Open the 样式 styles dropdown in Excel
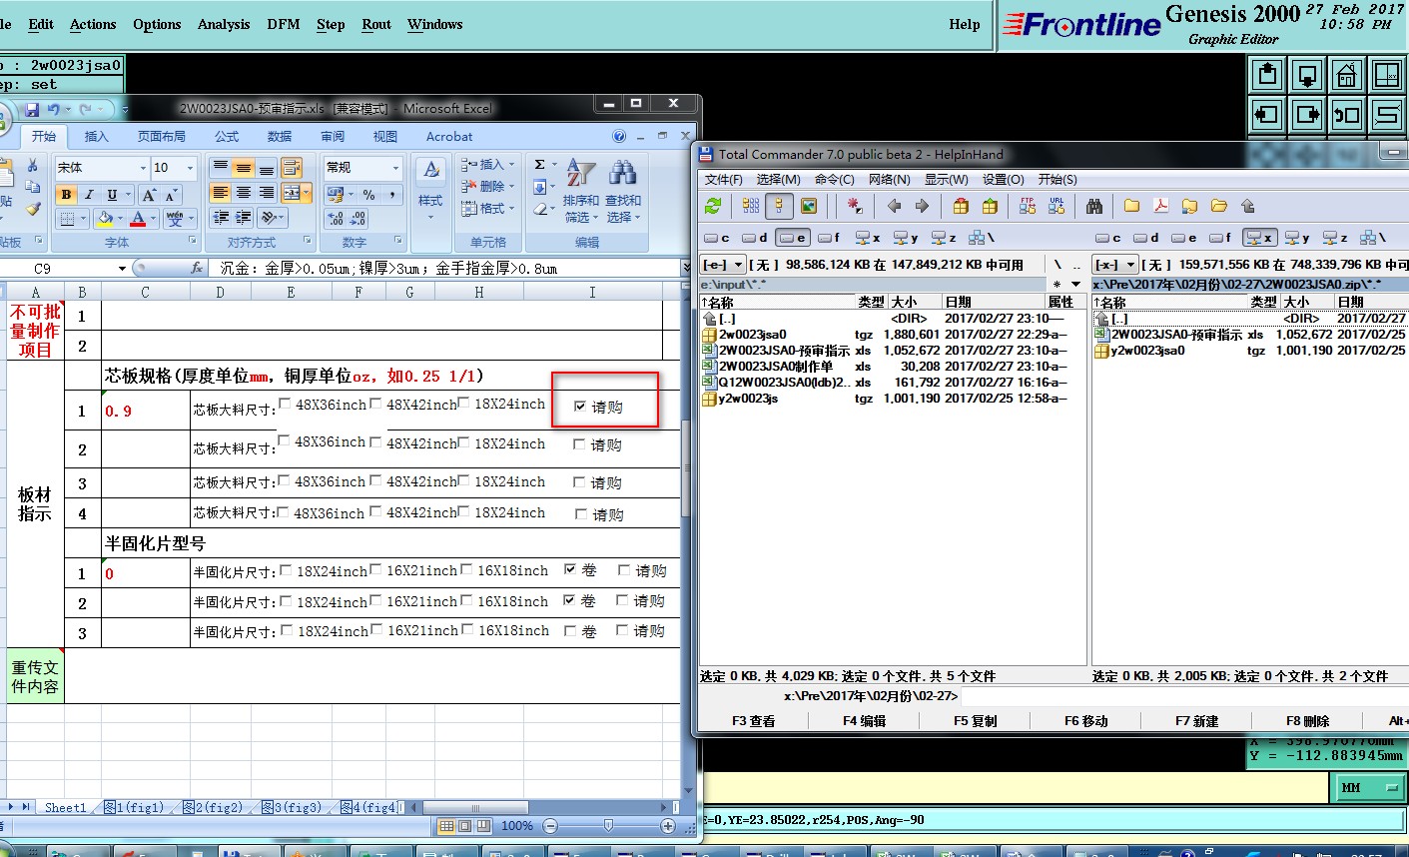 [x=430, y=192]
